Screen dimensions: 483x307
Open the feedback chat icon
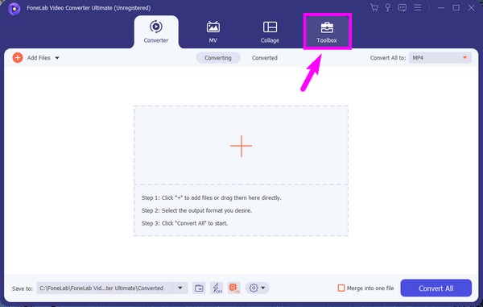pyautogui.click(x=402, y=7)
